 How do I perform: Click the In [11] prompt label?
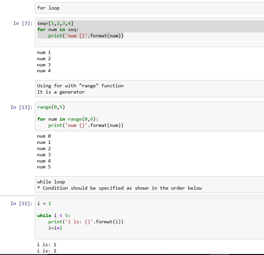22,203
